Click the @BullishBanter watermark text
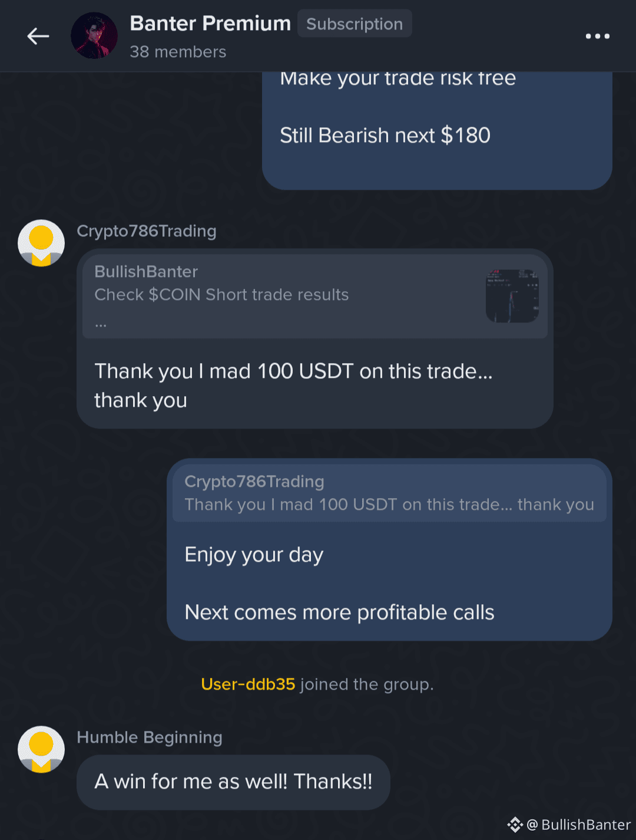The width and height of the screenshot is (636, 840). pyautogui.click(x=578, y=825)
